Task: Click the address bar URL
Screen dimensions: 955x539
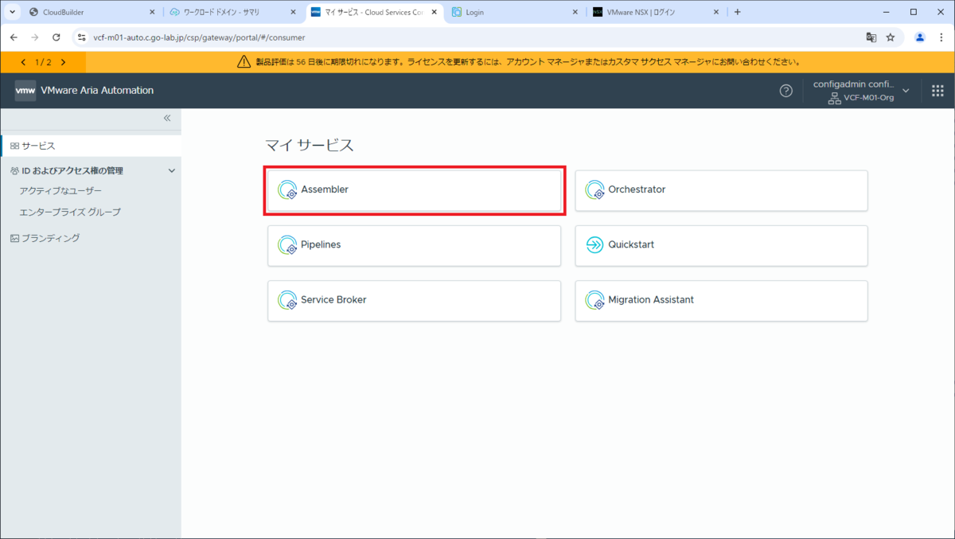Action: point(199,37)
